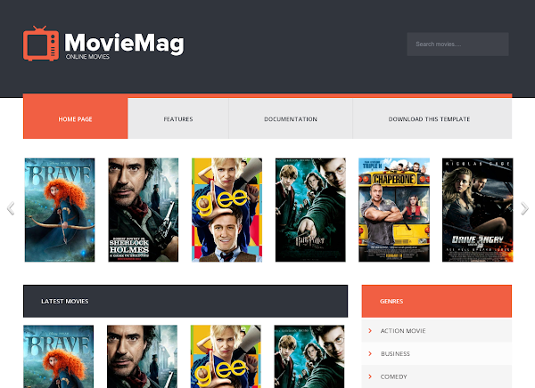Image resolution: width=535 pixels, height=388 pixels.
Task: Click the arrow icon beside Comedy
Action: [370, 376]
